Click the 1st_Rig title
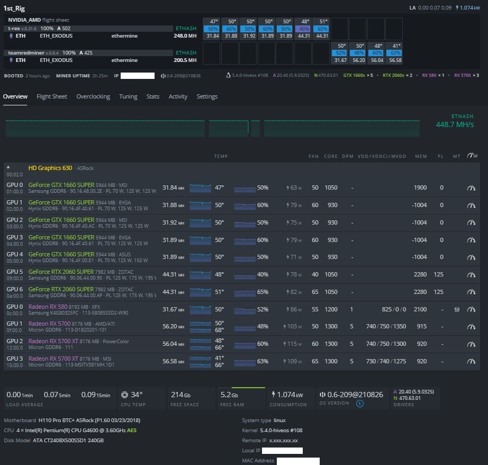Screen dimensions: 488x465 [14, 8]
